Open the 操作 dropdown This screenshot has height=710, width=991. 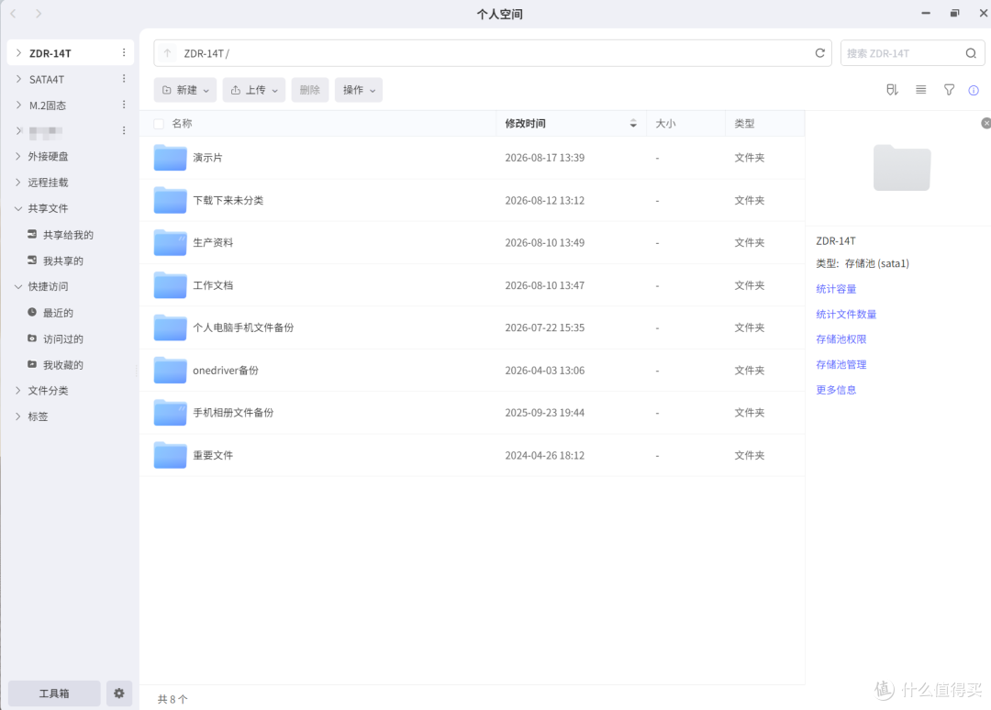coord(359,90)
